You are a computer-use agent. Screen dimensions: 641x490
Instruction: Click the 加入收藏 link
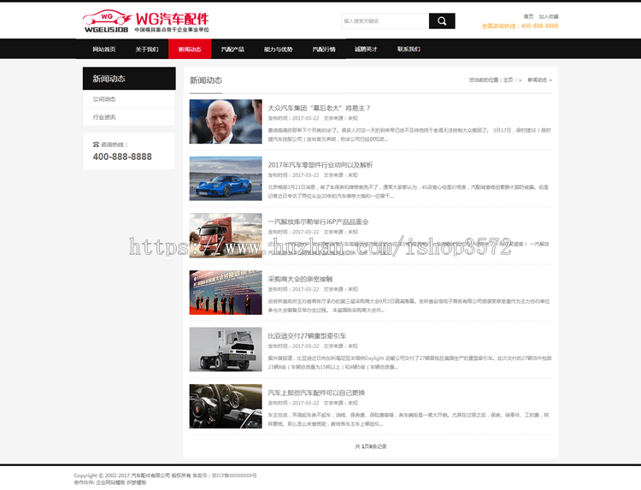click(x=549, y=17)
